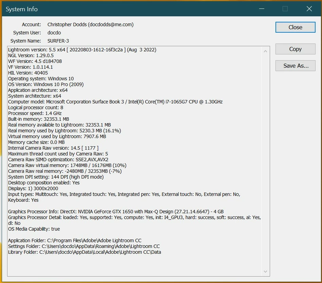Viewport: 322px width, 283px height.
Task: Click the Lightroom version line
Action: coord(82,50)
